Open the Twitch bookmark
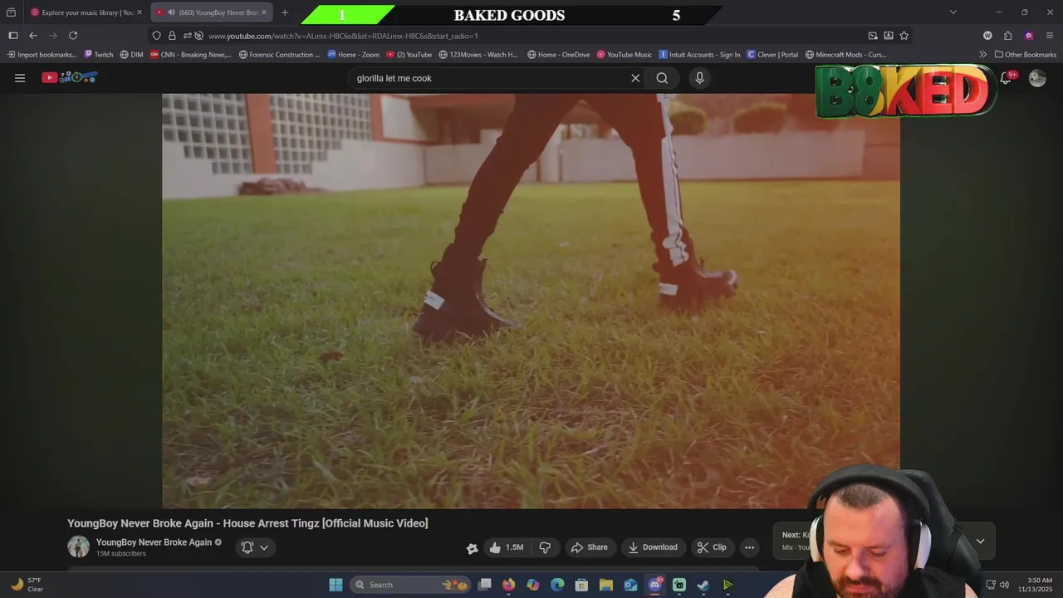The height and width of the screenshot is (598, 1063). 98,55
